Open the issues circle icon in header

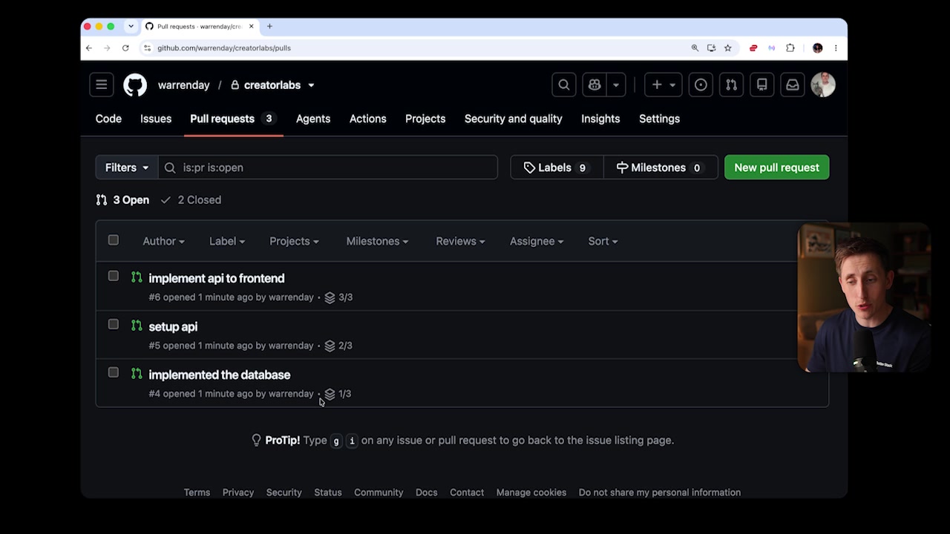pos(701,85)
